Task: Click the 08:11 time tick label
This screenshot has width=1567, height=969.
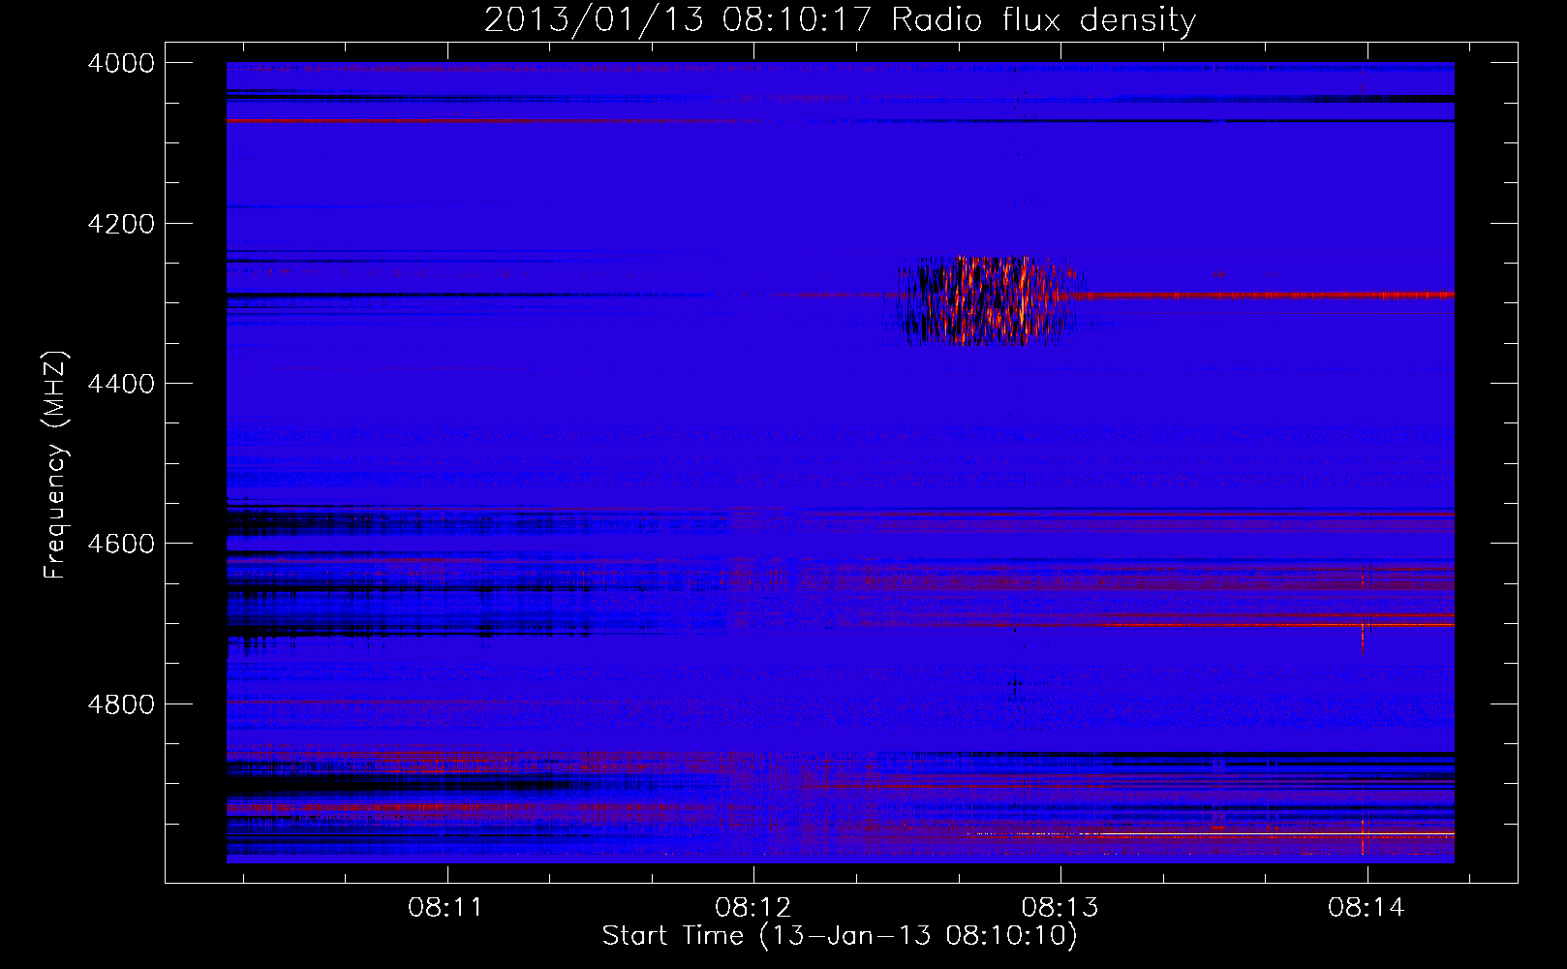Action: pos(446,908)
